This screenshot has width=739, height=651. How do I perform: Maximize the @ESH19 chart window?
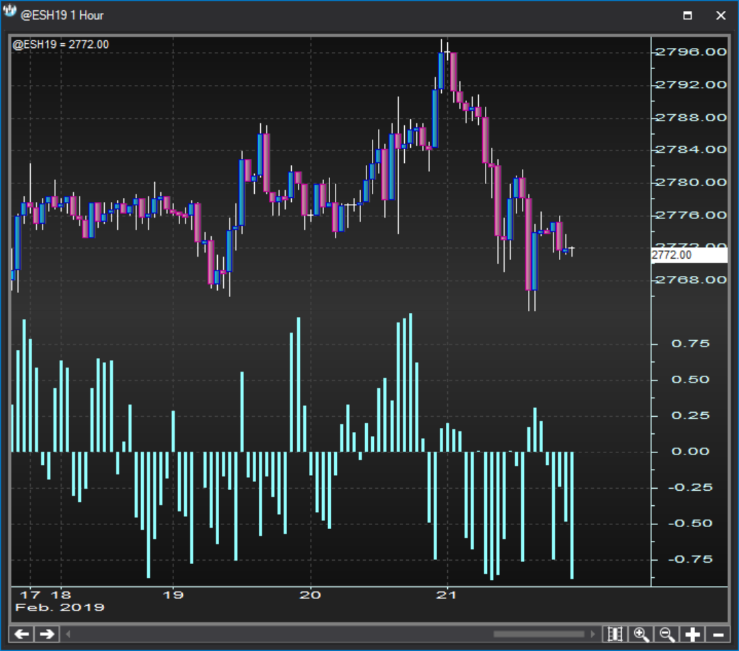click(x=688, y=16)
